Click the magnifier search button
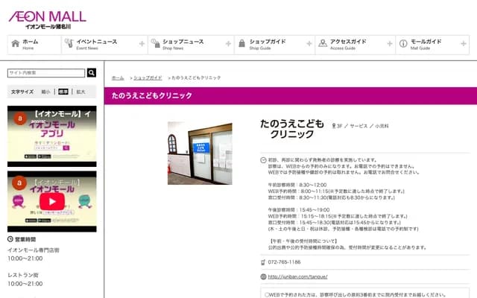Screen dimensions: 477x298 click(x=92, y=73)
